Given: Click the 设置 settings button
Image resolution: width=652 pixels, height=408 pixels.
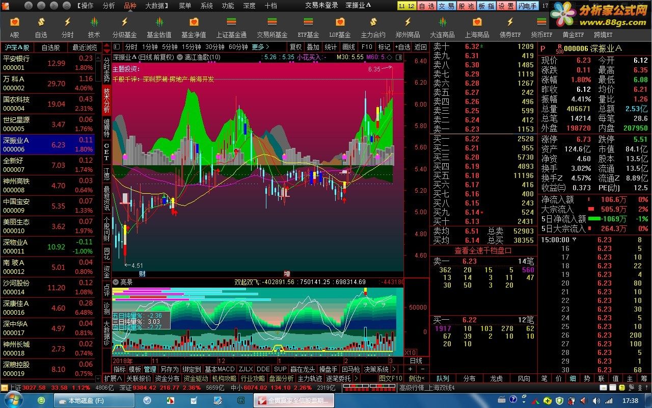Looking at the screenshot, I should (x=506, y=6).
